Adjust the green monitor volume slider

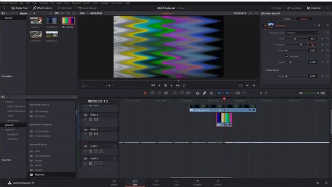[312, 93]
